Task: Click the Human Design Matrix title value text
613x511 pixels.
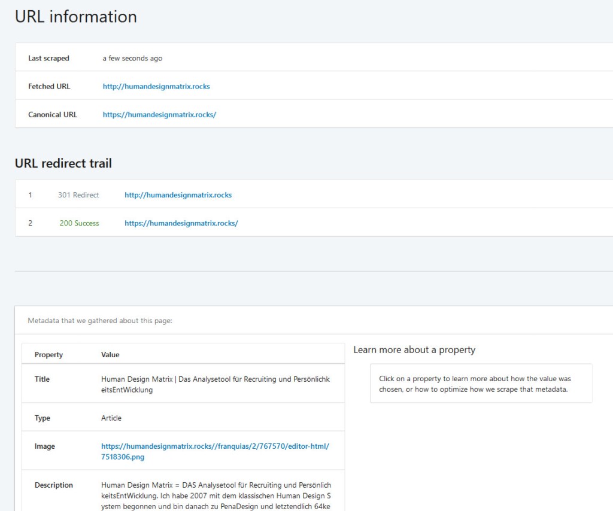Action: pyautogui.click(x=215, y=384)
